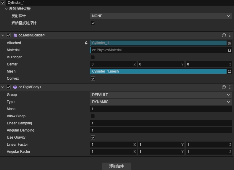Viewport: 234px width, 170px height.
Task: Click the Center Y input field
Action: point(161,64)
